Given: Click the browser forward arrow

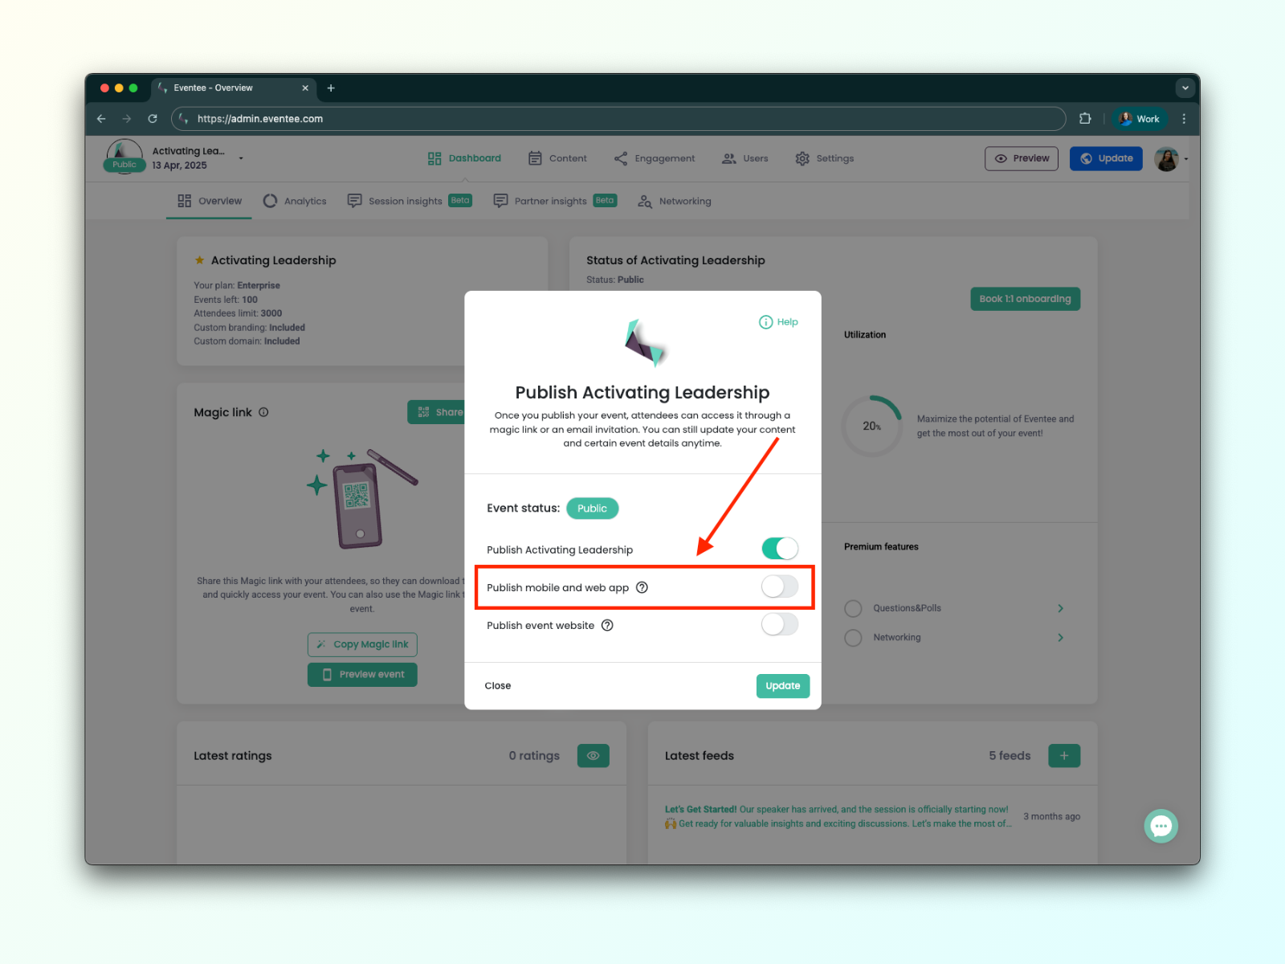Looking at the screenshot, I should [127, 119].
